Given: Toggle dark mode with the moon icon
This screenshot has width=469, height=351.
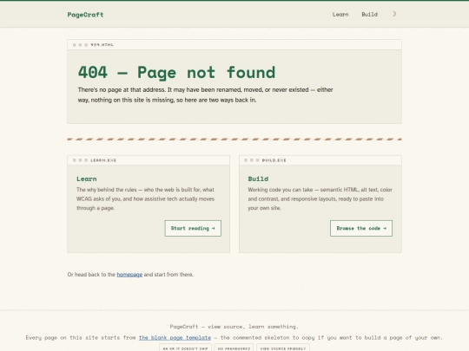Looking at the screenshot, I should [394, 14].
